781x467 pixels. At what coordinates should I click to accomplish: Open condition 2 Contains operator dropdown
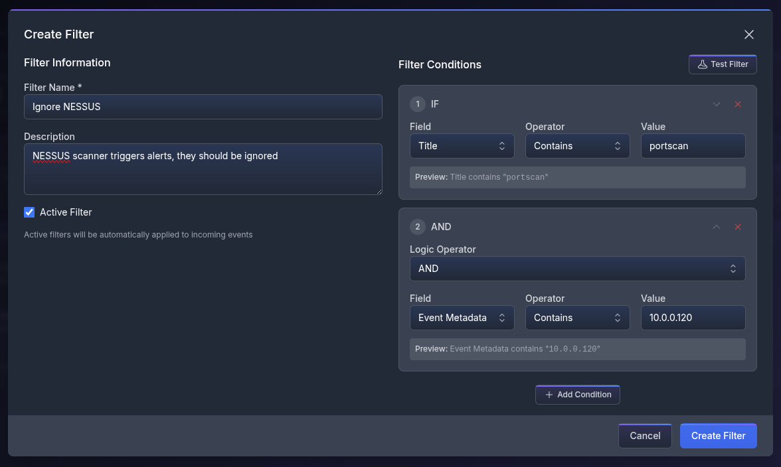pyautogui.click(x=577, y=318)
